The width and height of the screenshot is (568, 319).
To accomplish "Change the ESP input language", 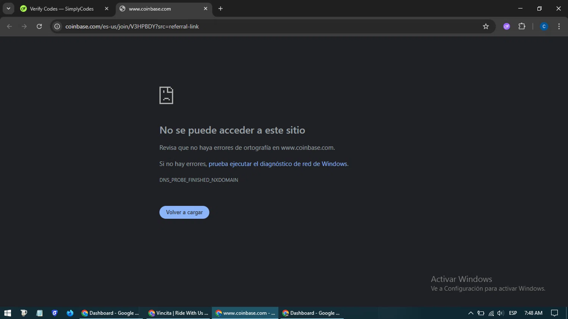I will (513, 313).
